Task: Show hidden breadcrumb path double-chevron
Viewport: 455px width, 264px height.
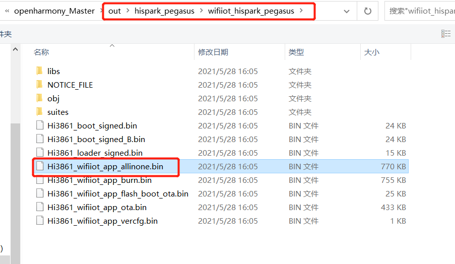Action: (7, 11)
